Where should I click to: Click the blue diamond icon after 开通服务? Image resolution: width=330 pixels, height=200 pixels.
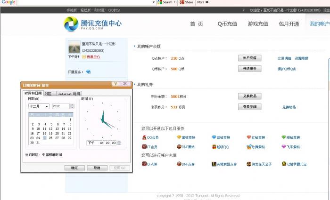[x=88, y=72]
